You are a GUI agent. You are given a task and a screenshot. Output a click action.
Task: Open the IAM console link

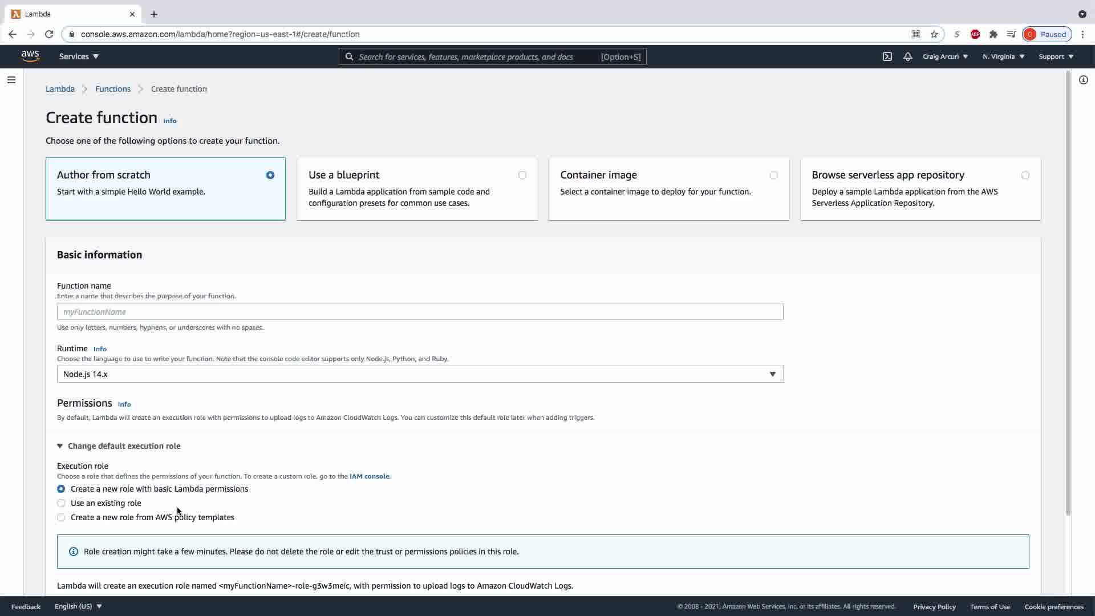[x=369, y=476]
